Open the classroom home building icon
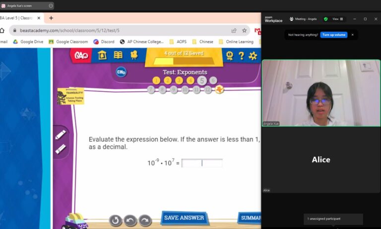The image size is (381, 229). pyautogui.click(x=102, y=55)
